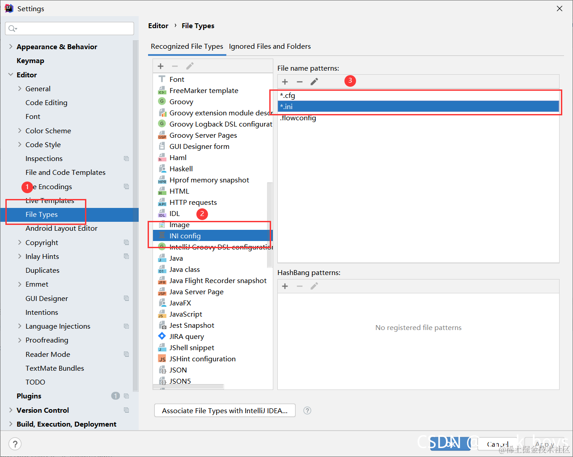573x457 pixels.
Task: Click the JSON file type icon
Action: pos(162,370)
